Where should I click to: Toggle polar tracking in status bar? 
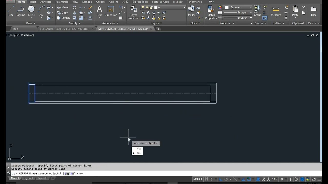click(x=226, y=179)
